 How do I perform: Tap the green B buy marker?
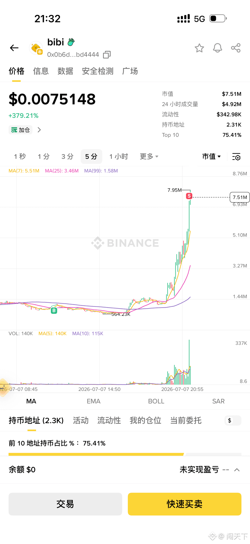coord(54,310)
